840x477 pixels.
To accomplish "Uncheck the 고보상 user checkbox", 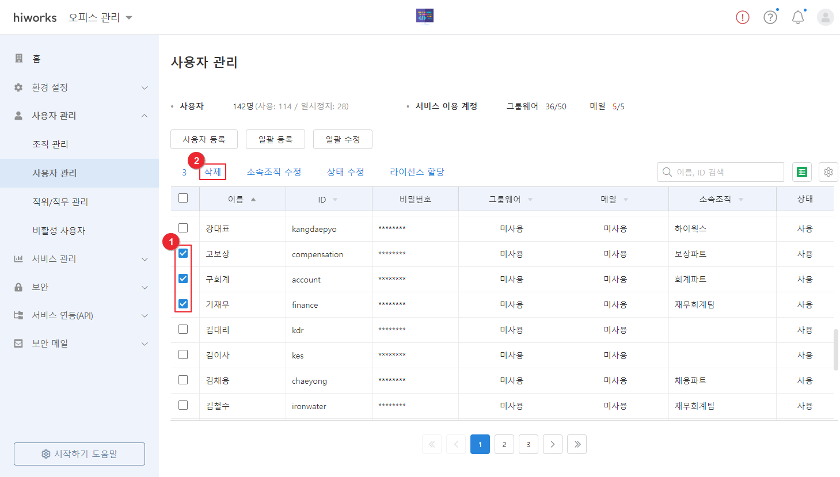I will pos(183,253).
